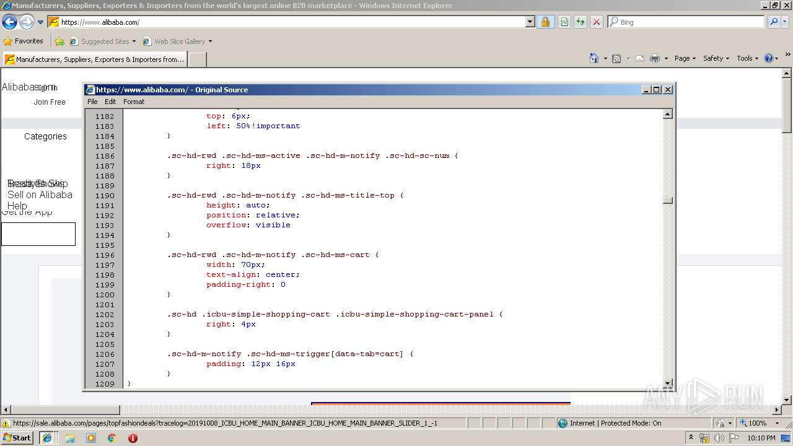Open search provider options dropdown arrow
Viewport: 793px width, 446px height.
pyautogui.click(x=786, y=22)
